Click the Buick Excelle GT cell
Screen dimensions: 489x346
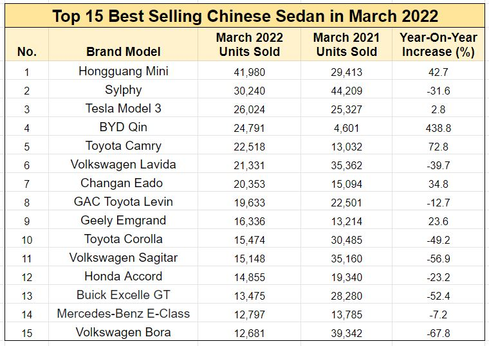124,295
